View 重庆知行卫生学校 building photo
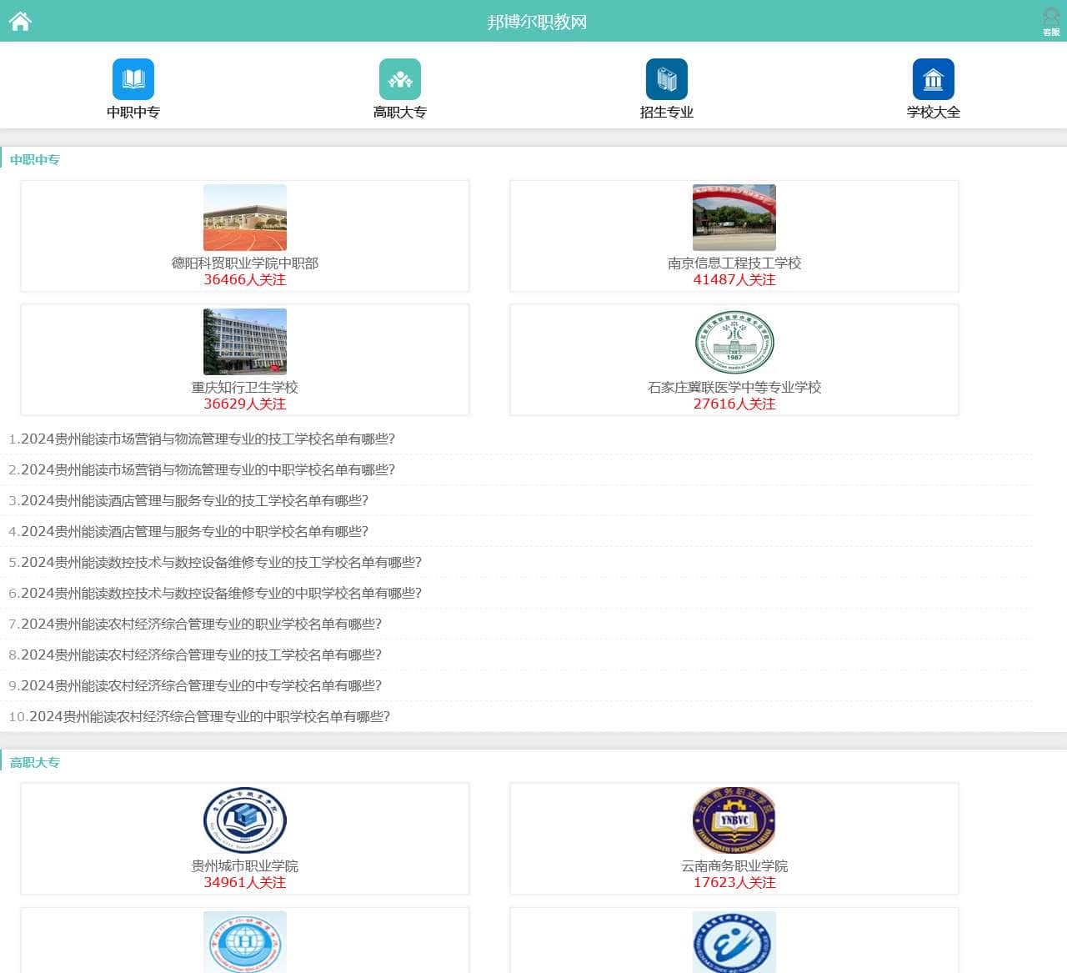 pos(245,342)
